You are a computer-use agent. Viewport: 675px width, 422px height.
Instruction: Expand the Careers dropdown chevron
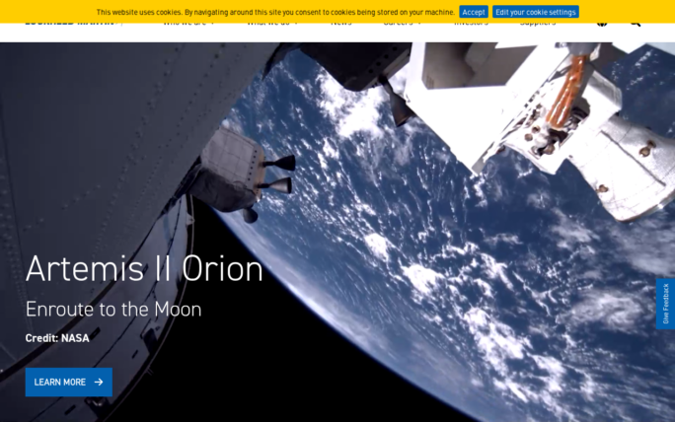[421, 23]
